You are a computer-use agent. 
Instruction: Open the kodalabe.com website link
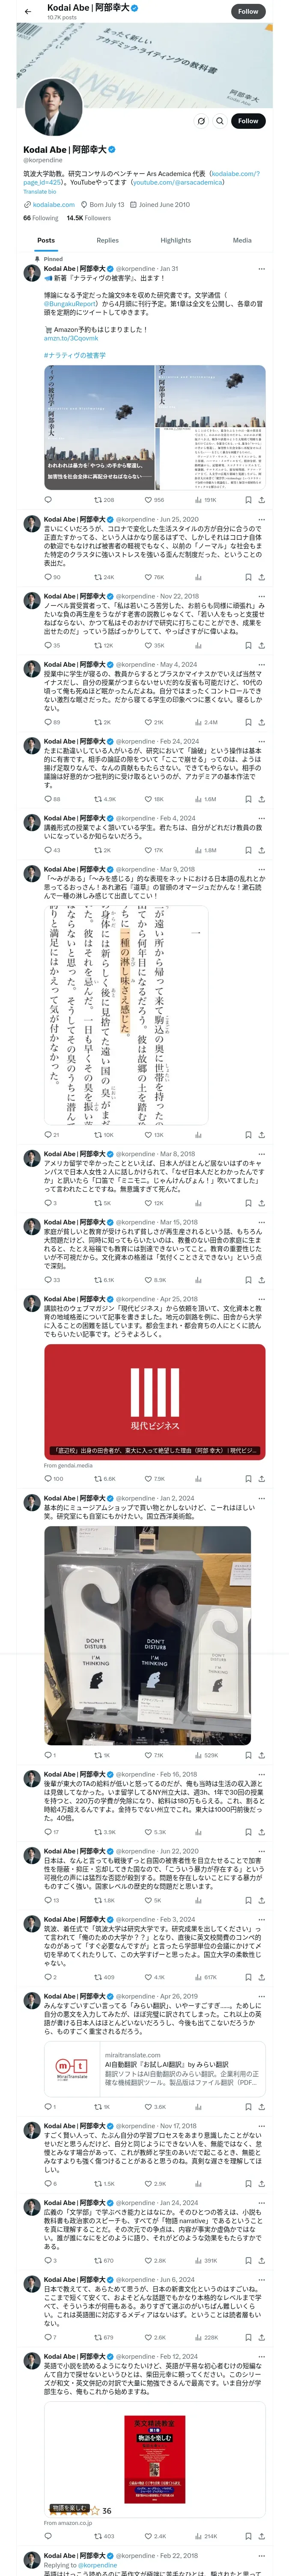54,204
